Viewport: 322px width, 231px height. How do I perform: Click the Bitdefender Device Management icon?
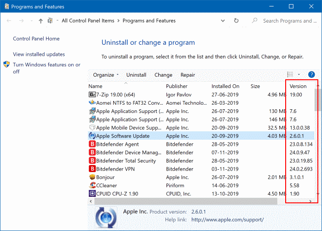pyautogui.click(x=92, y=152)
